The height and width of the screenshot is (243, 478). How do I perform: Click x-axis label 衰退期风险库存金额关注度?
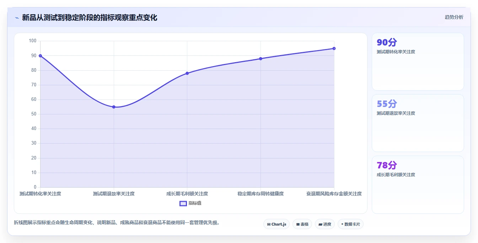point(334,194)
